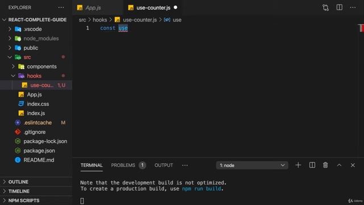The image size is (364, 205).
Task: Click the use symbol in breadcrumb
Action: pyautogui.click(x=177, y=20)
